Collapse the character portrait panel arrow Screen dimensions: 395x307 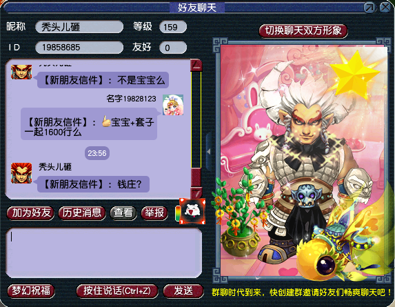pyautogui.click(x=209, y=152)
